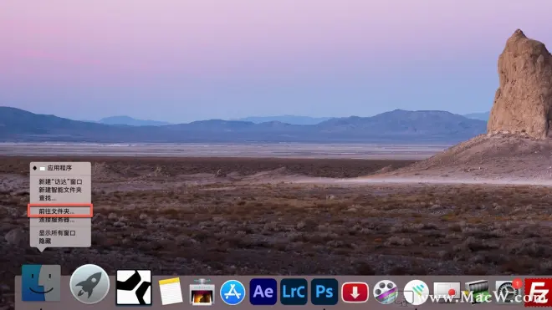Screen dimensions: 552x310
Task: Launch Launchpad rocket icon
Action: [x=89, y=283]
